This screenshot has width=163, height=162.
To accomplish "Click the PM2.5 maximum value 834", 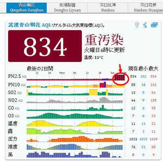I will (x=153, y=76).
